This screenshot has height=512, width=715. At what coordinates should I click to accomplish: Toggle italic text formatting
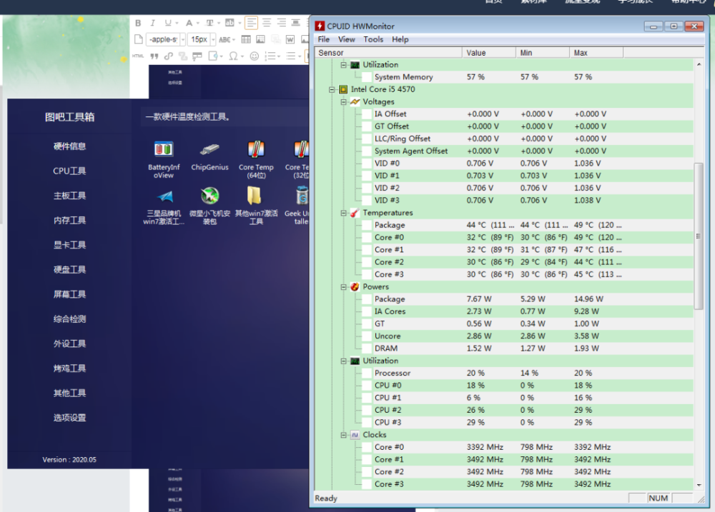pos(152,23)
